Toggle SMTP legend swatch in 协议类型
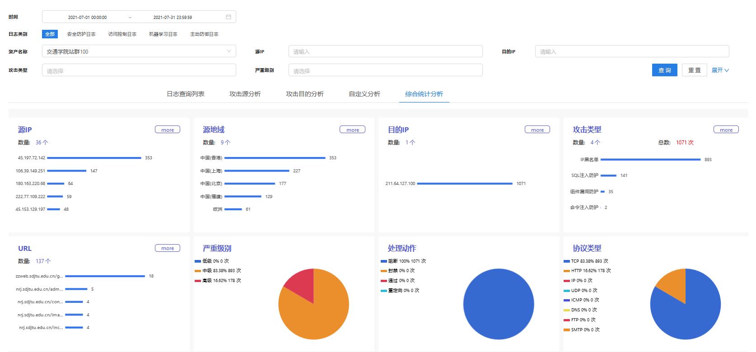The image size is (756, 352). coord(567,330)
